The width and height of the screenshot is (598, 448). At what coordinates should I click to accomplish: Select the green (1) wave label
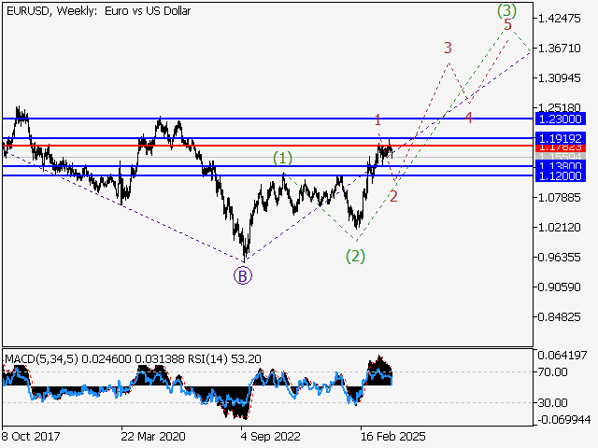tap(282, 159)
